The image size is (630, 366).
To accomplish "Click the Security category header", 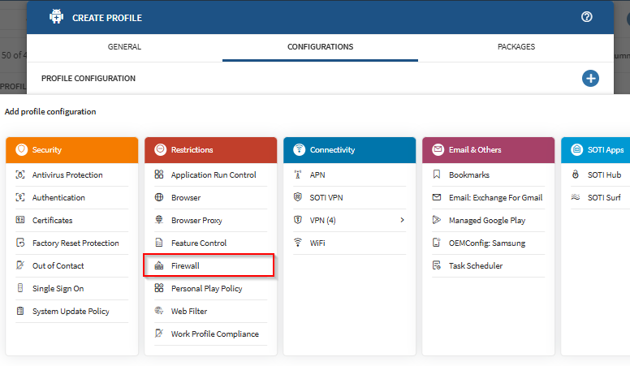I will (x=71, y=150).
